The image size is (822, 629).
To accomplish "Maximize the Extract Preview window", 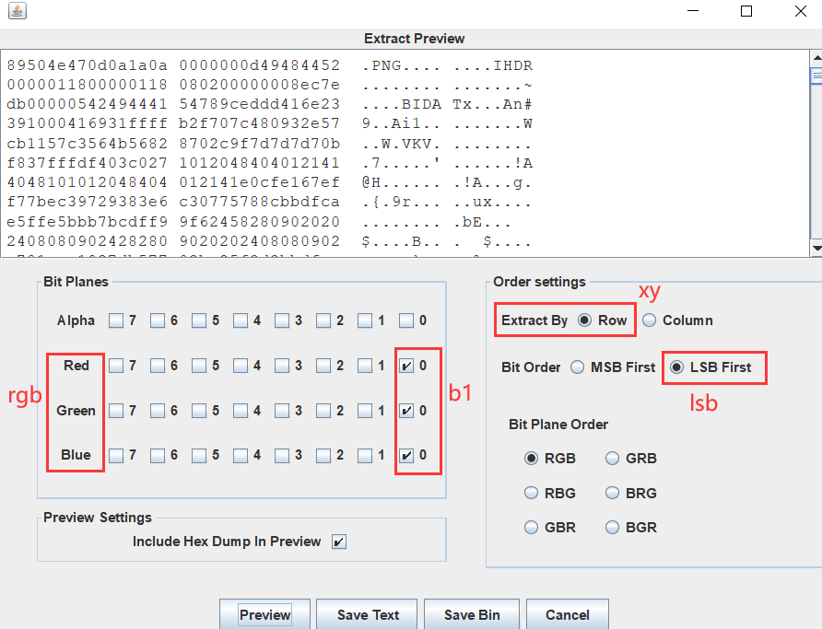I will 746,11.
